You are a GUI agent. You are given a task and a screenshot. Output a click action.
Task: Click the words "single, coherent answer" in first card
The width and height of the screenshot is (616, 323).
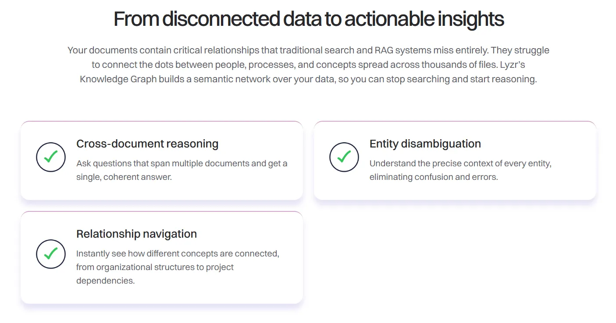pyautogui.click(x=124, y=177)
